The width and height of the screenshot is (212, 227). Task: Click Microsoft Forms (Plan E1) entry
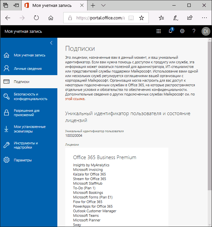coord(93,197)
